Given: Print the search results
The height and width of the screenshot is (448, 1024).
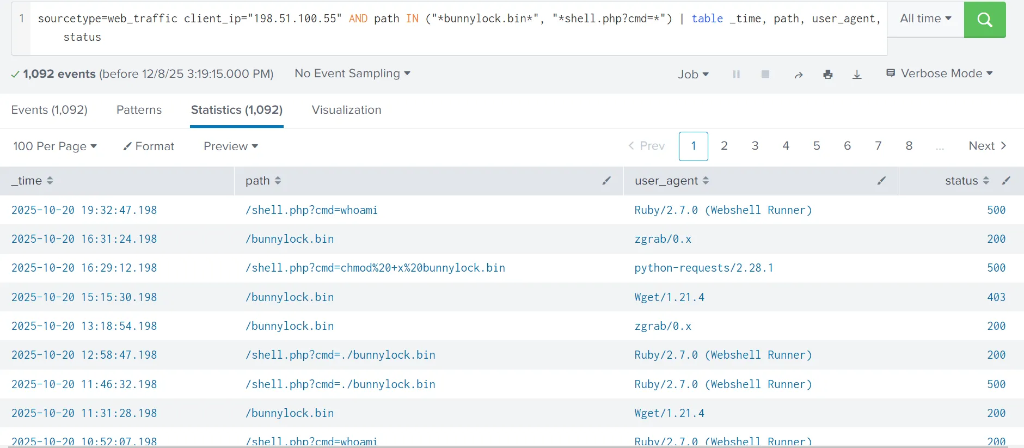Looking at the screenshot, I should (827, 75).
